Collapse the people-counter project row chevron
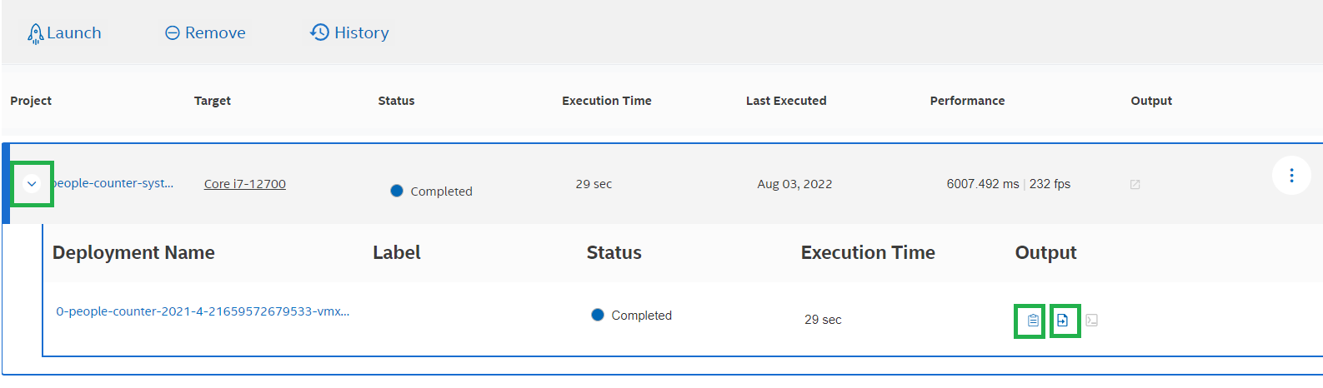Viewport: 1323px width, 388px height. click(x=32, y=184)
